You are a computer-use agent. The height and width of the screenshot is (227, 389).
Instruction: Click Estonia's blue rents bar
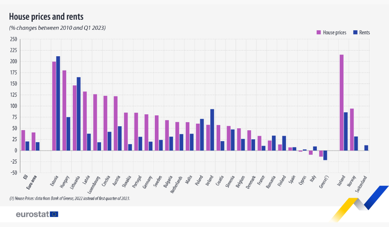tap(58, 103)
